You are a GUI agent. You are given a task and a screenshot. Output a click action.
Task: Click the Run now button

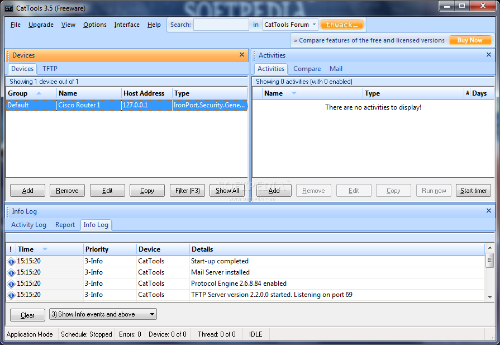pos(434,191)
